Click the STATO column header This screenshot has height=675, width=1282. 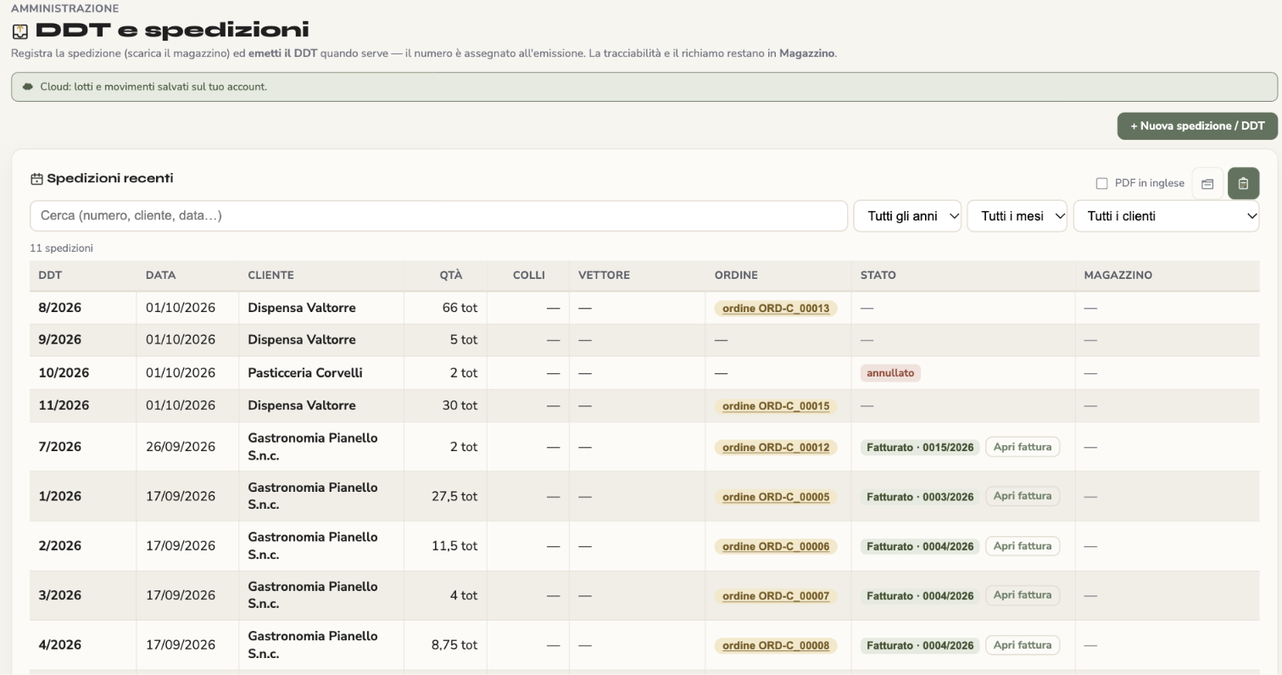click(878, 276)
